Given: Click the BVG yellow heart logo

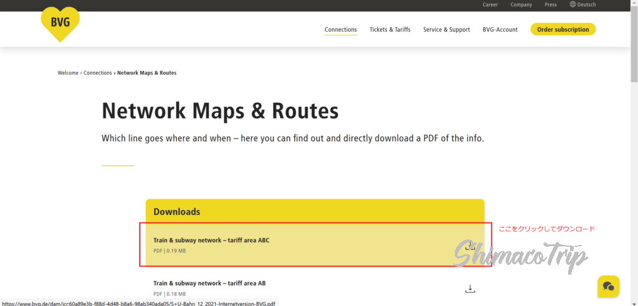Looking at the screenshot, I should click(60, 24).
